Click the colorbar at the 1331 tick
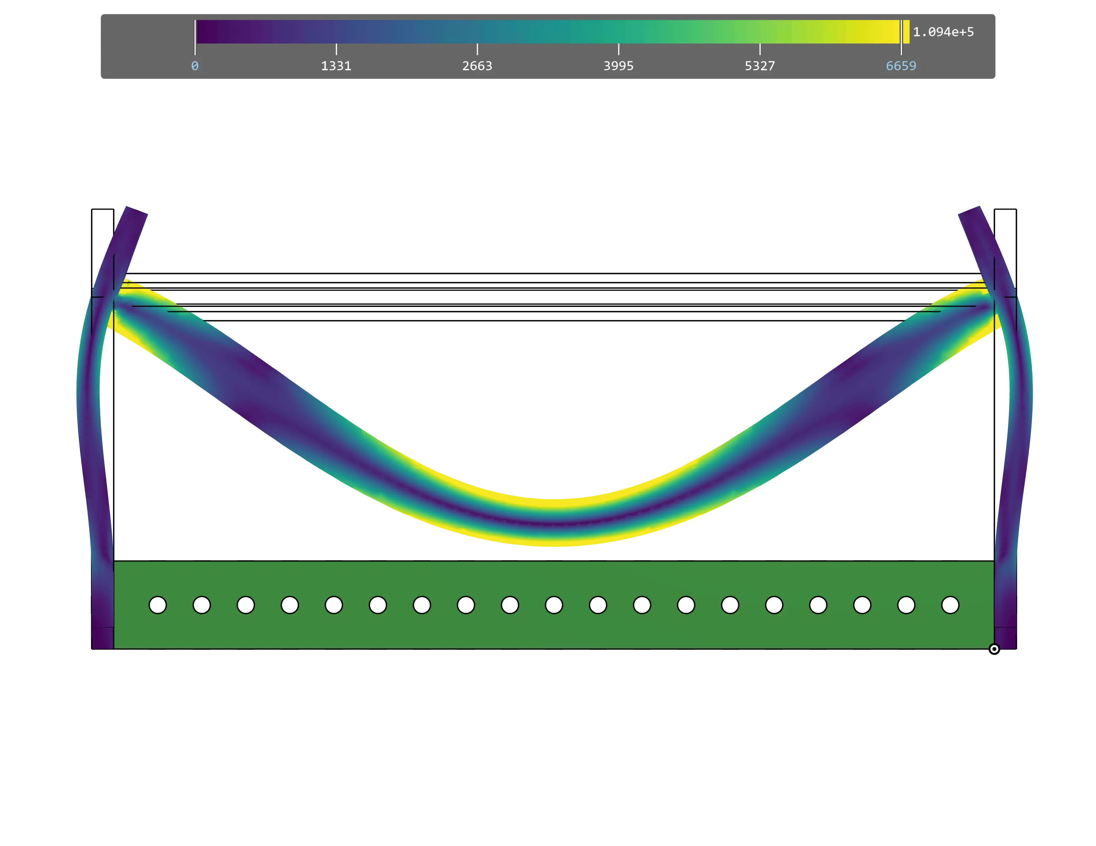Image resolution: width=1096 pixels, height=846 pixels. pyautogui.click(x=336, y=32)
